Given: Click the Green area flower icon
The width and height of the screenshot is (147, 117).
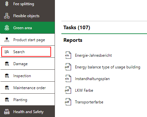Looking at the screenshot, I should pos(7,28).
